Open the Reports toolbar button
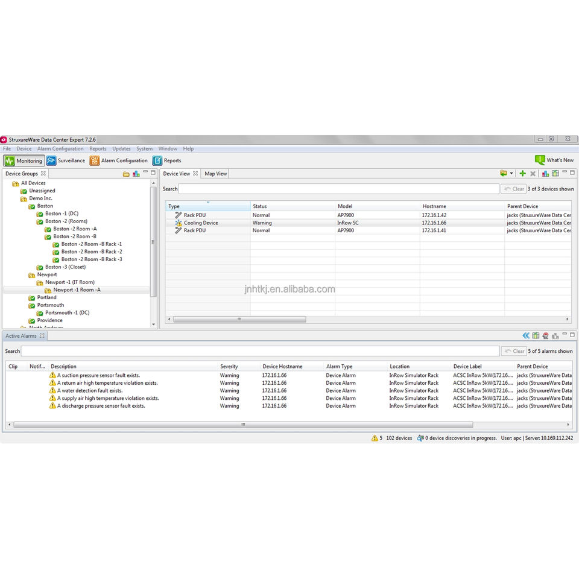579x579 pixels. 167,160
